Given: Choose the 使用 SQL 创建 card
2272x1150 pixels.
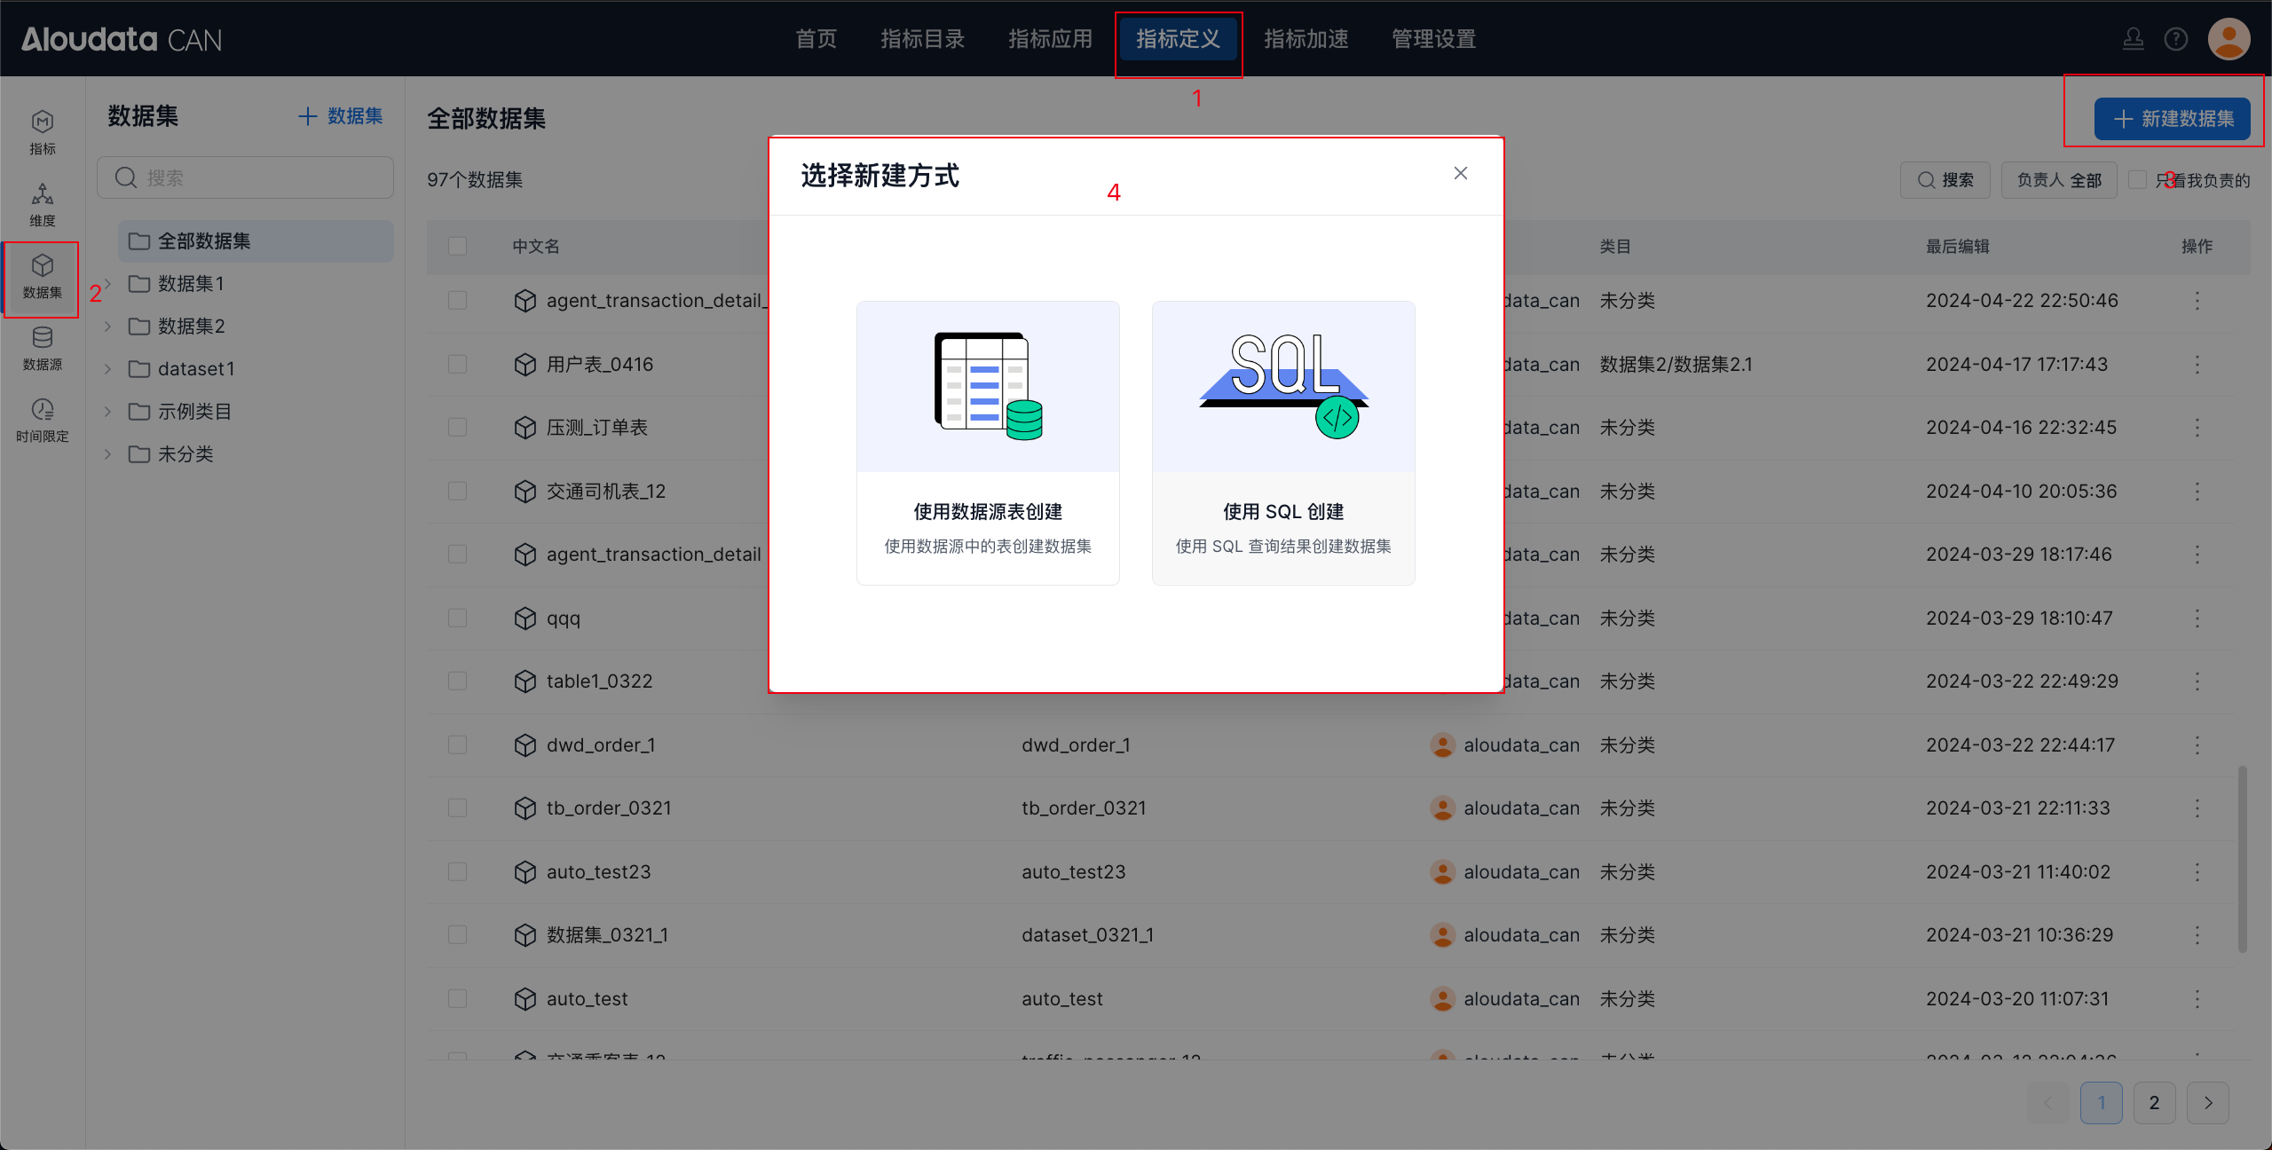Looking at the screenshot, I should [1282, 442].
